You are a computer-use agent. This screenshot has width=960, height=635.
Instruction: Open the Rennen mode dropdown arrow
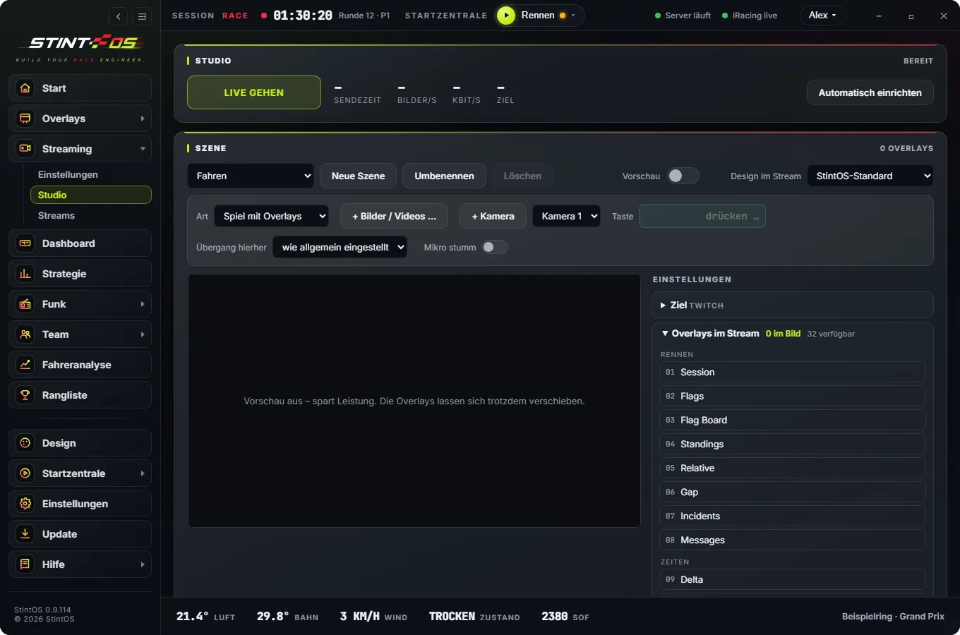click(x=573, y=16)
